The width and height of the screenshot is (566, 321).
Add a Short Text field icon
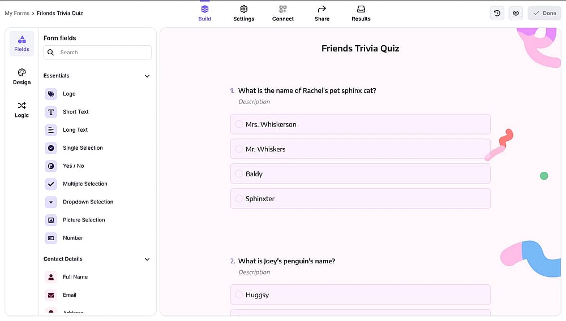coord(51,112)
